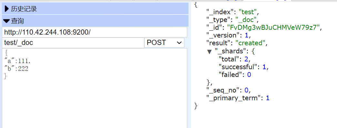Select the "_id" value FvDMg3wBJuCHMVeW79z7
Viewport: 337px width, 128px height.
273,27
